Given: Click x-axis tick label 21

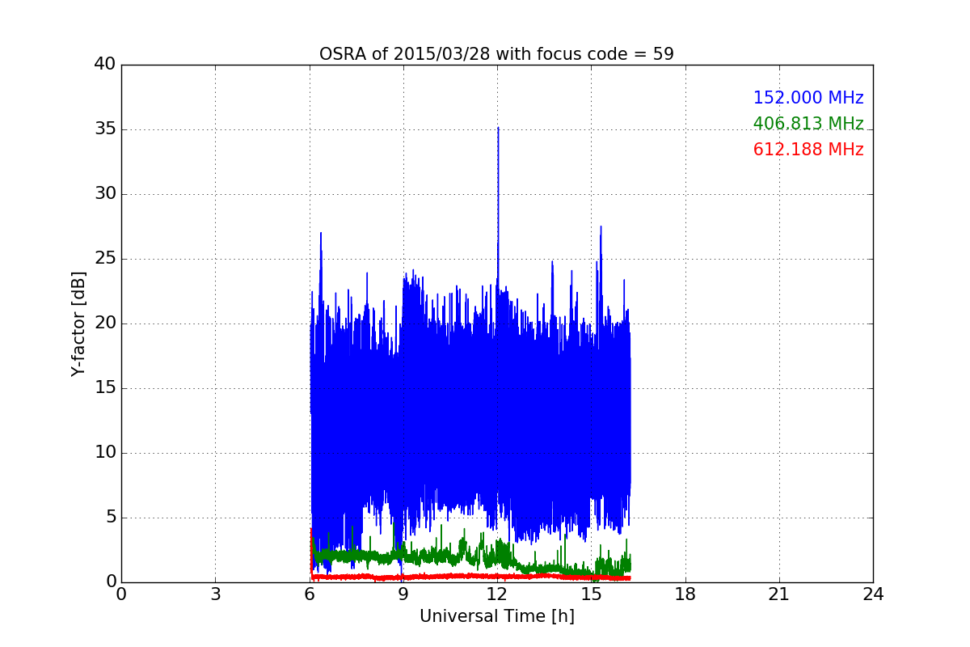Looking at the screenshot, I should tap(779, 594).
